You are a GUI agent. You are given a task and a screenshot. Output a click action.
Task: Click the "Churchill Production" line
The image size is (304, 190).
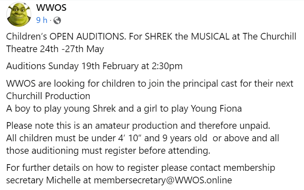pyautogui.click(x=48, y=95)
